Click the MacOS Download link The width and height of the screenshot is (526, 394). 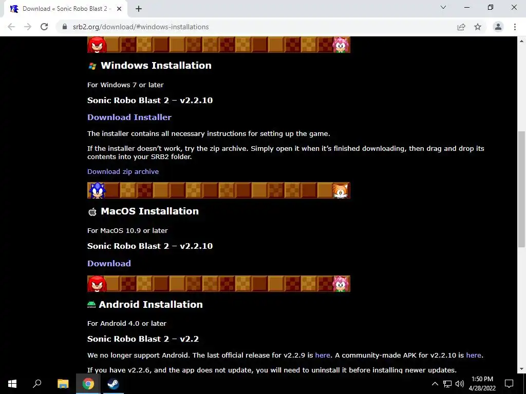click(x=109, y=263)
